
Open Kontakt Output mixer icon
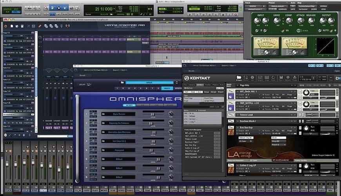pos(260,78)
